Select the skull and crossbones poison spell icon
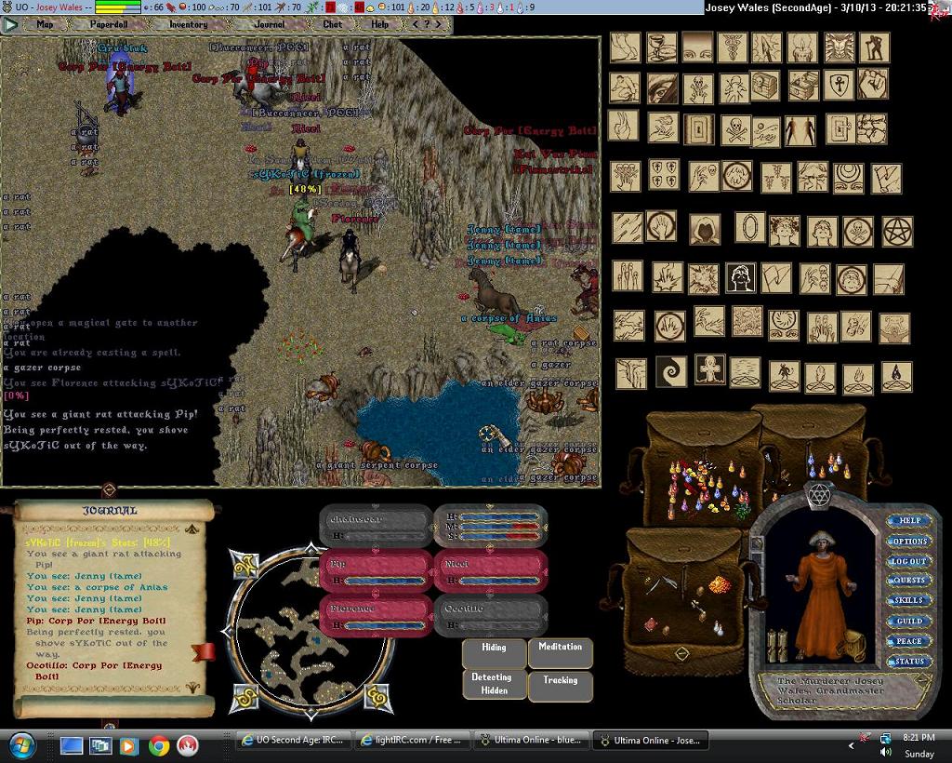952x763 pixels. (x=735, y=129)
